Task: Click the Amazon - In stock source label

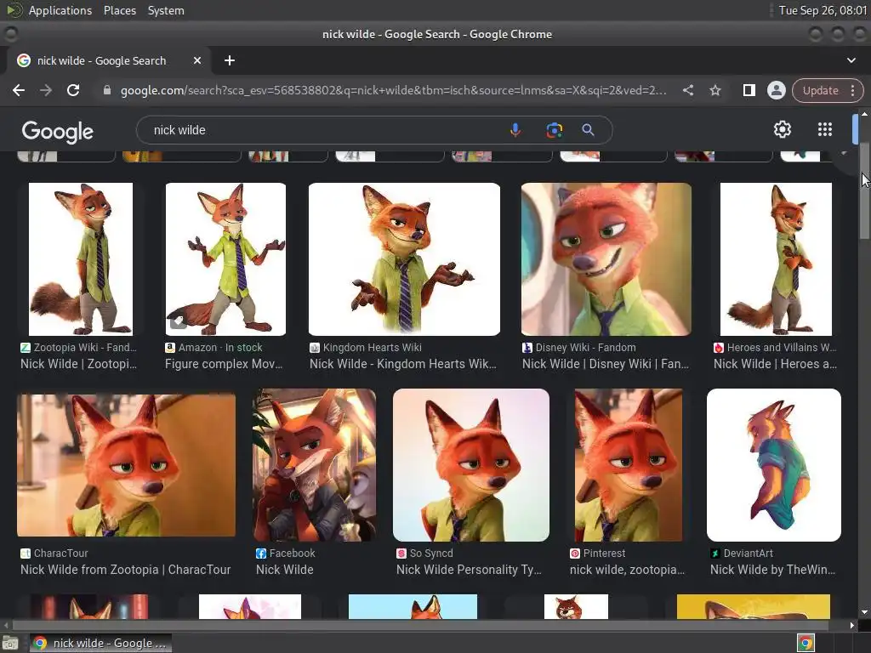Action: [x=220, y=348]
